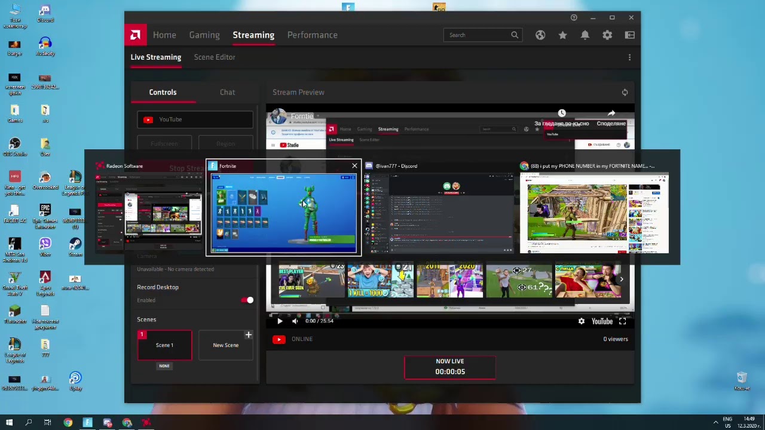Open the Home tab in Radeon Software
The height and width of the screenshot is (430, 765).
164,35
